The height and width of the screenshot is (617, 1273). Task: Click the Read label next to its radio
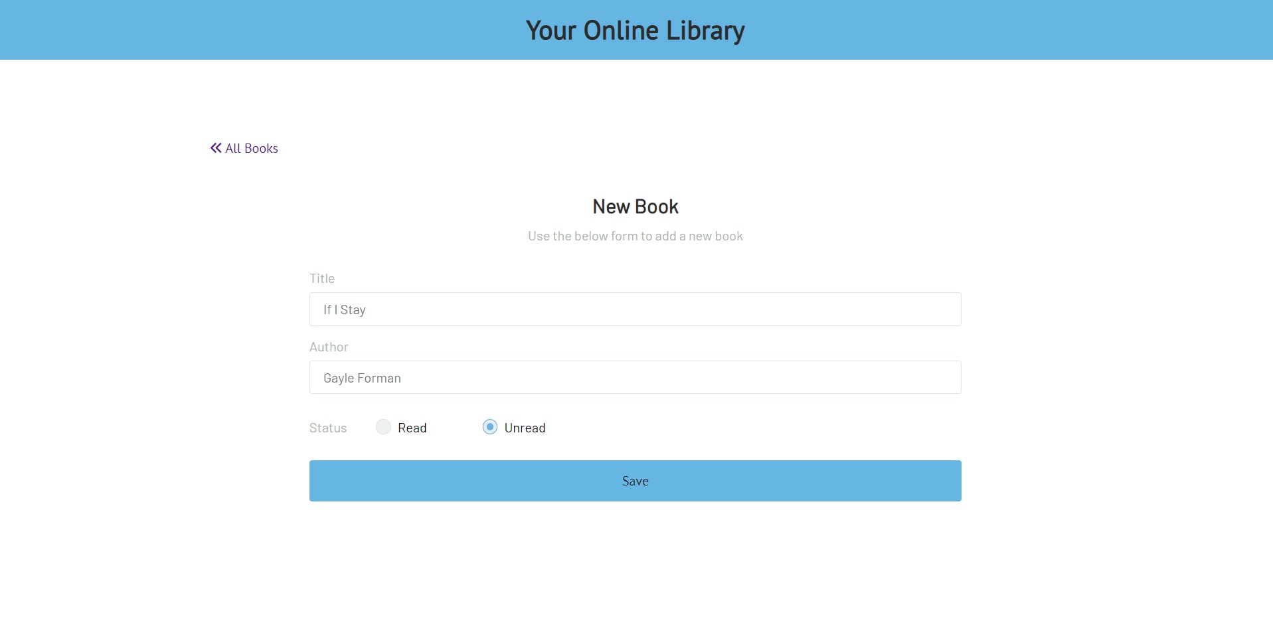click(x=412, y=427)
